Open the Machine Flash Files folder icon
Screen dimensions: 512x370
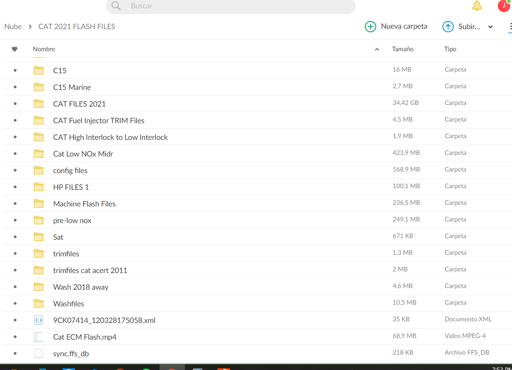[39, 204]
